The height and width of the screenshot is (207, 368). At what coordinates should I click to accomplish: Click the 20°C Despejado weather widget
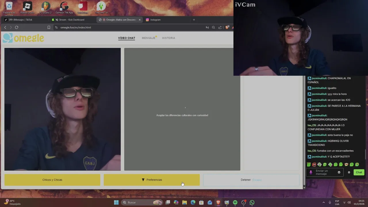[13, 202]
